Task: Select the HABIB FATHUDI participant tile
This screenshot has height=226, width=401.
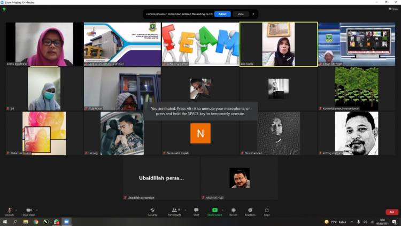Action: (240, 178)
